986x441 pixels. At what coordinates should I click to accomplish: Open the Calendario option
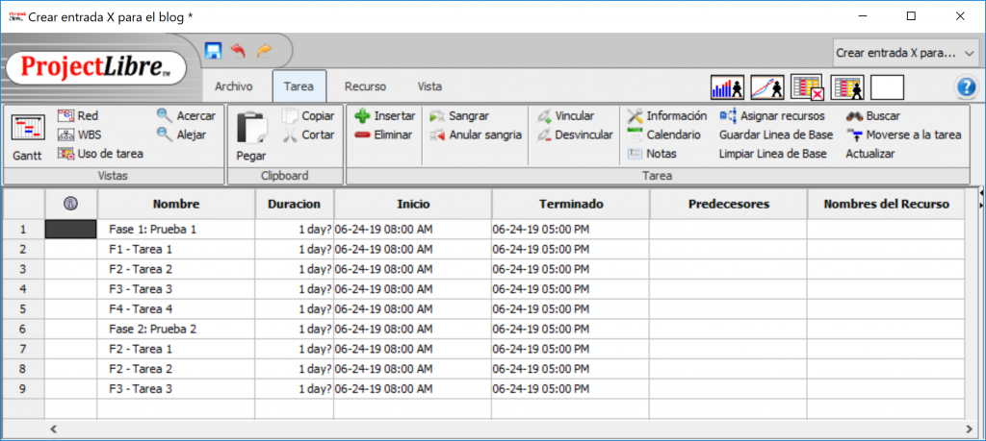(664, 135)
